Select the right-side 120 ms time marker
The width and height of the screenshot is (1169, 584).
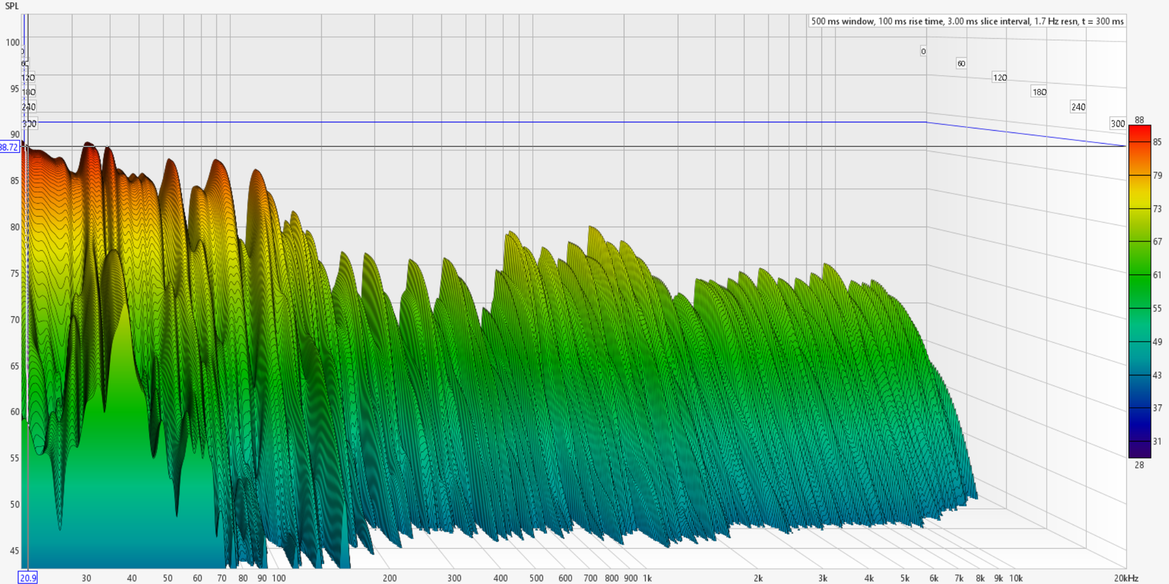coord(1000,78)
